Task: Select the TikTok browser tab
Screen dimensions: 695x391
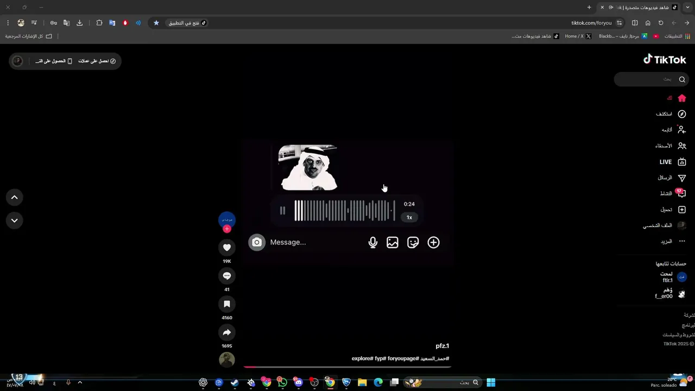Action: [640, 7]
